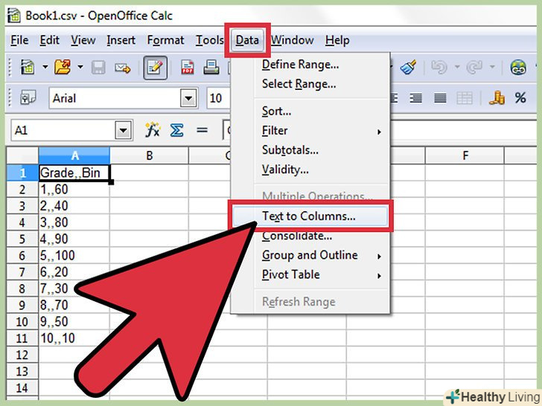
Task: Click cell containing 9,,50
Action: [74, 322]
